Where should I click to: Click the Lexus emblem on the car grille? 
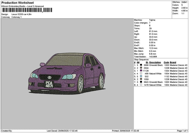[49, 77]
